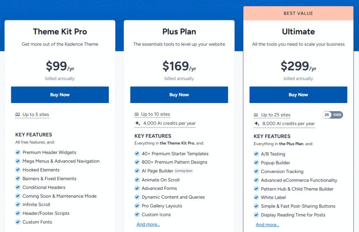
Task: Click Buy Now for the Ultimate plan
Action: pos(298,95)
